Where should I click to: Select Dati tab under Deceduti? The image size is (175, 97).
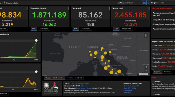[76, 29]
